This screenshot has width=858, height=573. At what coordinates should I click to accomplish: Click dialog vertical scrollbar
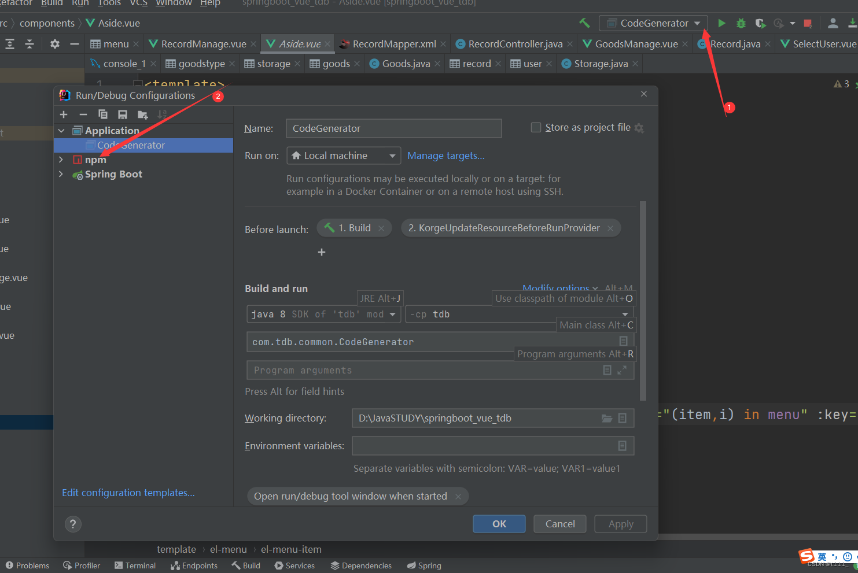pyautogui.click(x=643, y=301)
